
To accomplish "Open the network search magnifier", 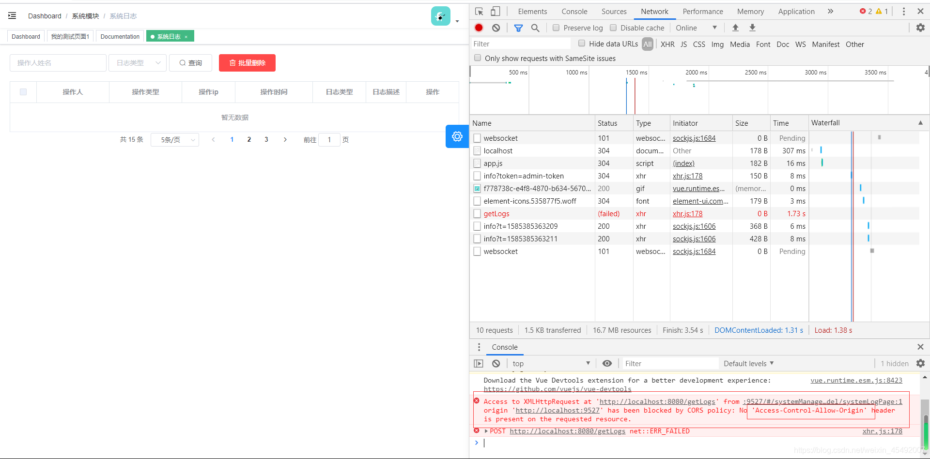I will (535, 28).
